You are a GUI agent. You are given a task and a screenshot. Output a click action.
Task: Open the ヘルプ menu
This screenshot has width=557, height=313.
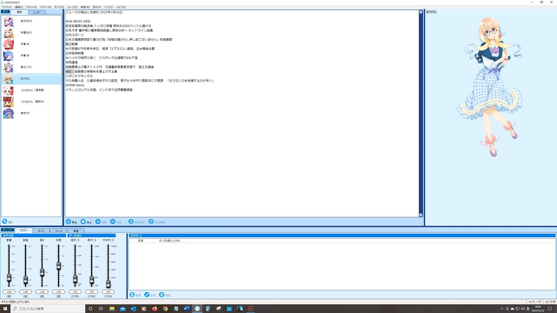[x=121, y=7]
